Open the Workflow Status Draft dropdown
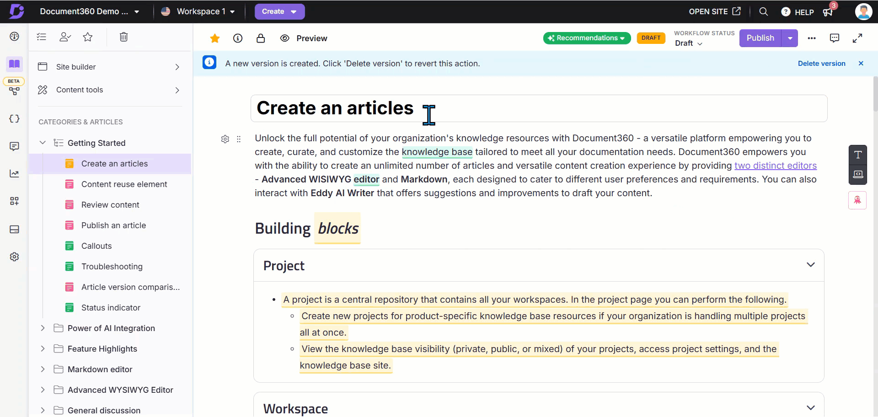This screenshot has height=417, width=878. pos(688,43)
